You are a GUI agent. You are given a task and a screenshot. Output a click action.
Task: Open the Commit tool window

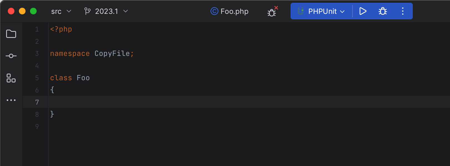pos(11,56)
